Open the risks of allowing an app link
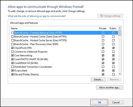Image resolution: width=133 pixels, height=107 pixels. pyautogui.click(x=37, y=16)
